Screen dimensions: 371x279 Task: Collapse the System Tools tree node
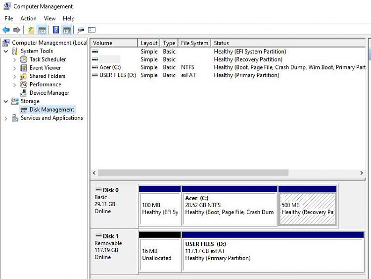coord(6,51)
